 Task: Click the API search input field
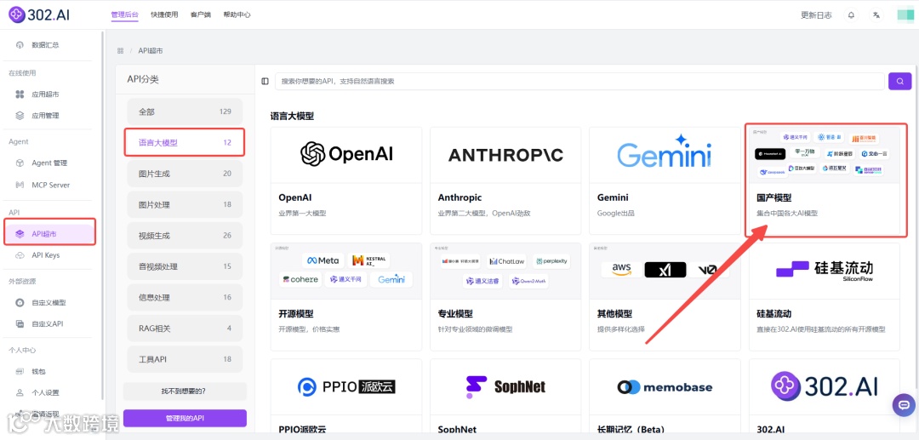pos(579,82)
